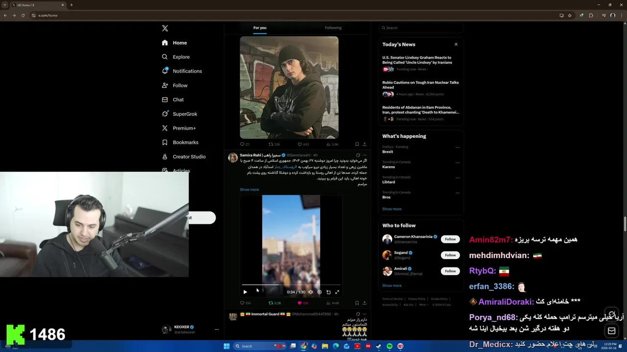Open Follow in the left sidebar

pyautogui.click(x=175, y=86)
